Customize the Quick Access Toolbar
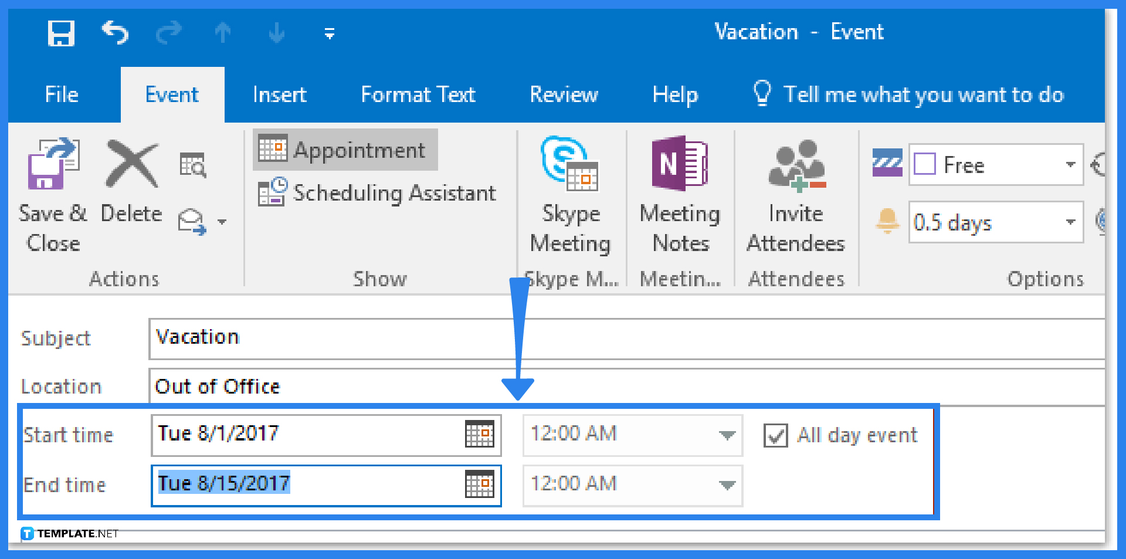The image size is (1126, 559). [x=330, y=33]
